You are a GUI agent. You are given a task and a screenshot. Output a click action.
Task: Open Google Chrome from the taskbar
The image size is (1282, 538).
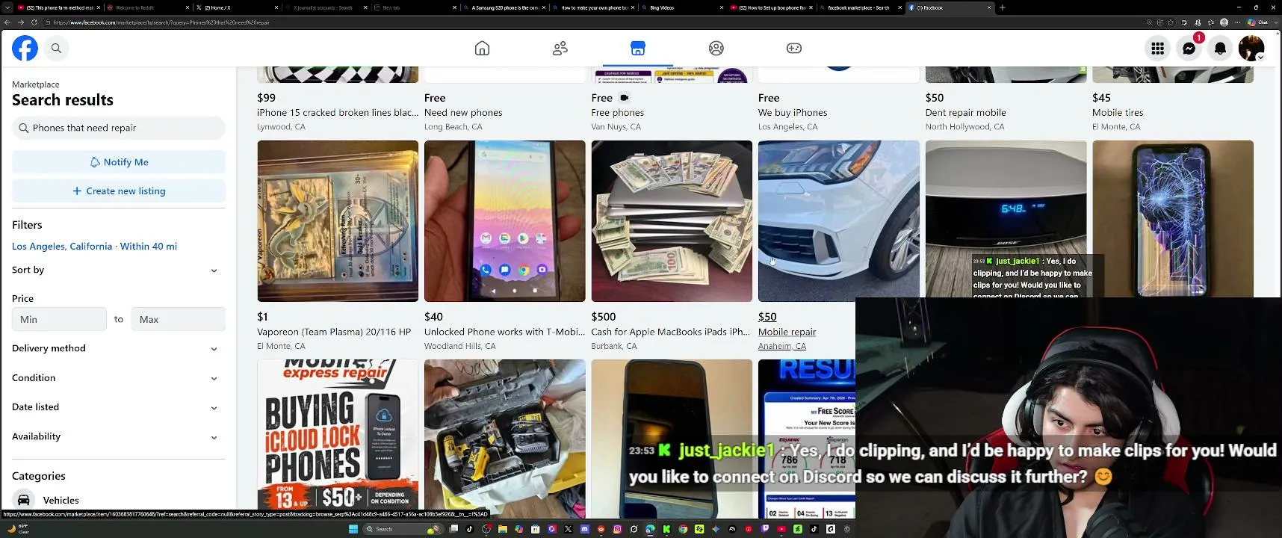683,529
